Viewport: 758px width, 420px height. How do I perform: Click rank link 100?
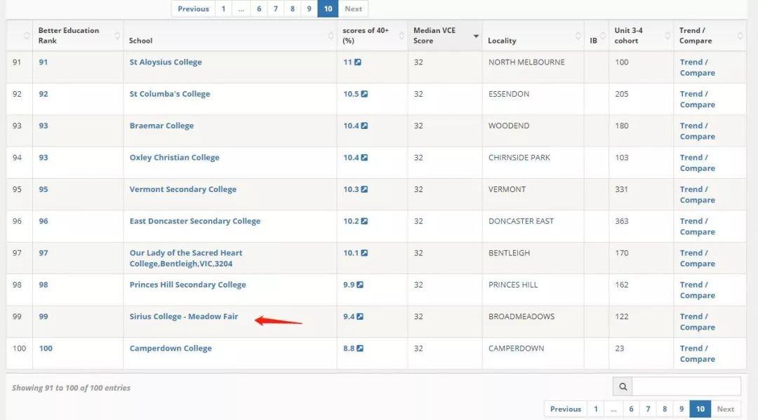tap(46, 349)
